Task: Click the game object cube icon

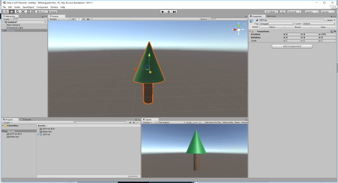Action: click(251, 21)
